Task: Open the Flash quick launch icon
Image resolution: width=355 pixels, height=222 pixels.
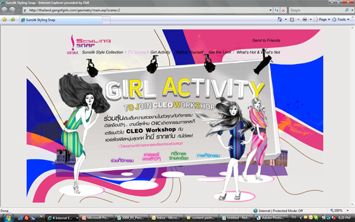Action: click(27, 218)
